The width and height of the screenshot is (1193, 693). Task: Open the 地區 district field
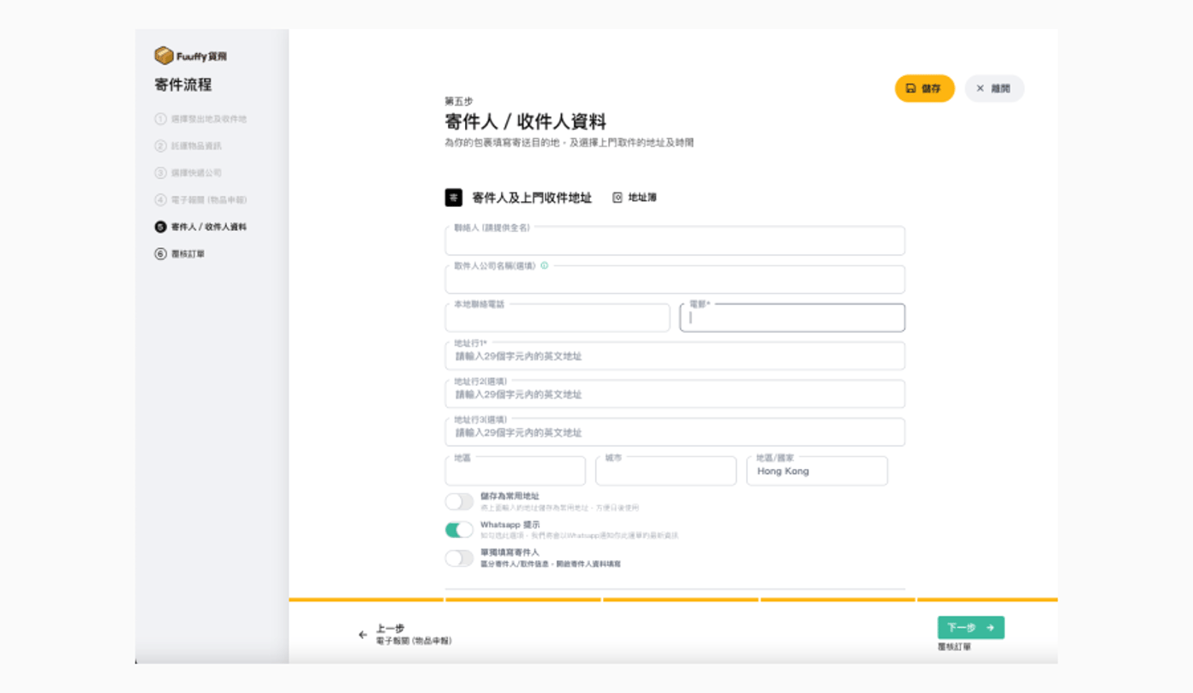515,471
